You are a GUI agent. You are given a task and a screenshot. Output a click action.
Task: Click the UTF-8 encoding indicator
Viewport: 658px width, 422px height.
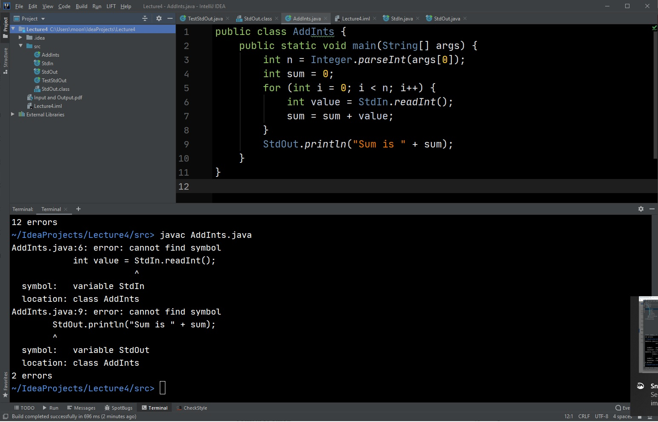coord(601,416)
